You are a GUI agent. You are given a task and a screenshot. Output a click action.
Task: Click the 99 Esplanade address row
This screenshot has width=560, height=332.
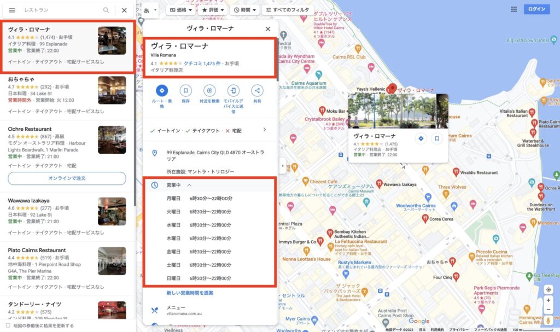pyautogui.click(x=210, y=155)
